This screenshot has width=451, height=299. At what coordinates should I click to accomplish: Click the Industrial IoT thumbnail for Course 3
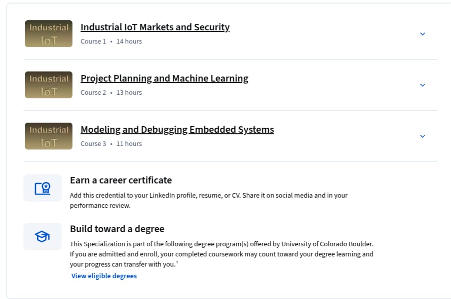tap(49, 136)
